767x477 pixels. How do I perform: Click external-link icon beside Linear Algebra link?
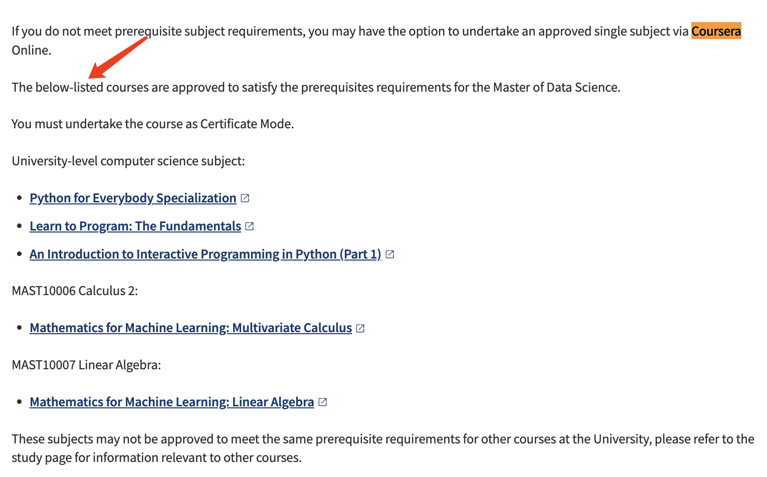(322, 402)
